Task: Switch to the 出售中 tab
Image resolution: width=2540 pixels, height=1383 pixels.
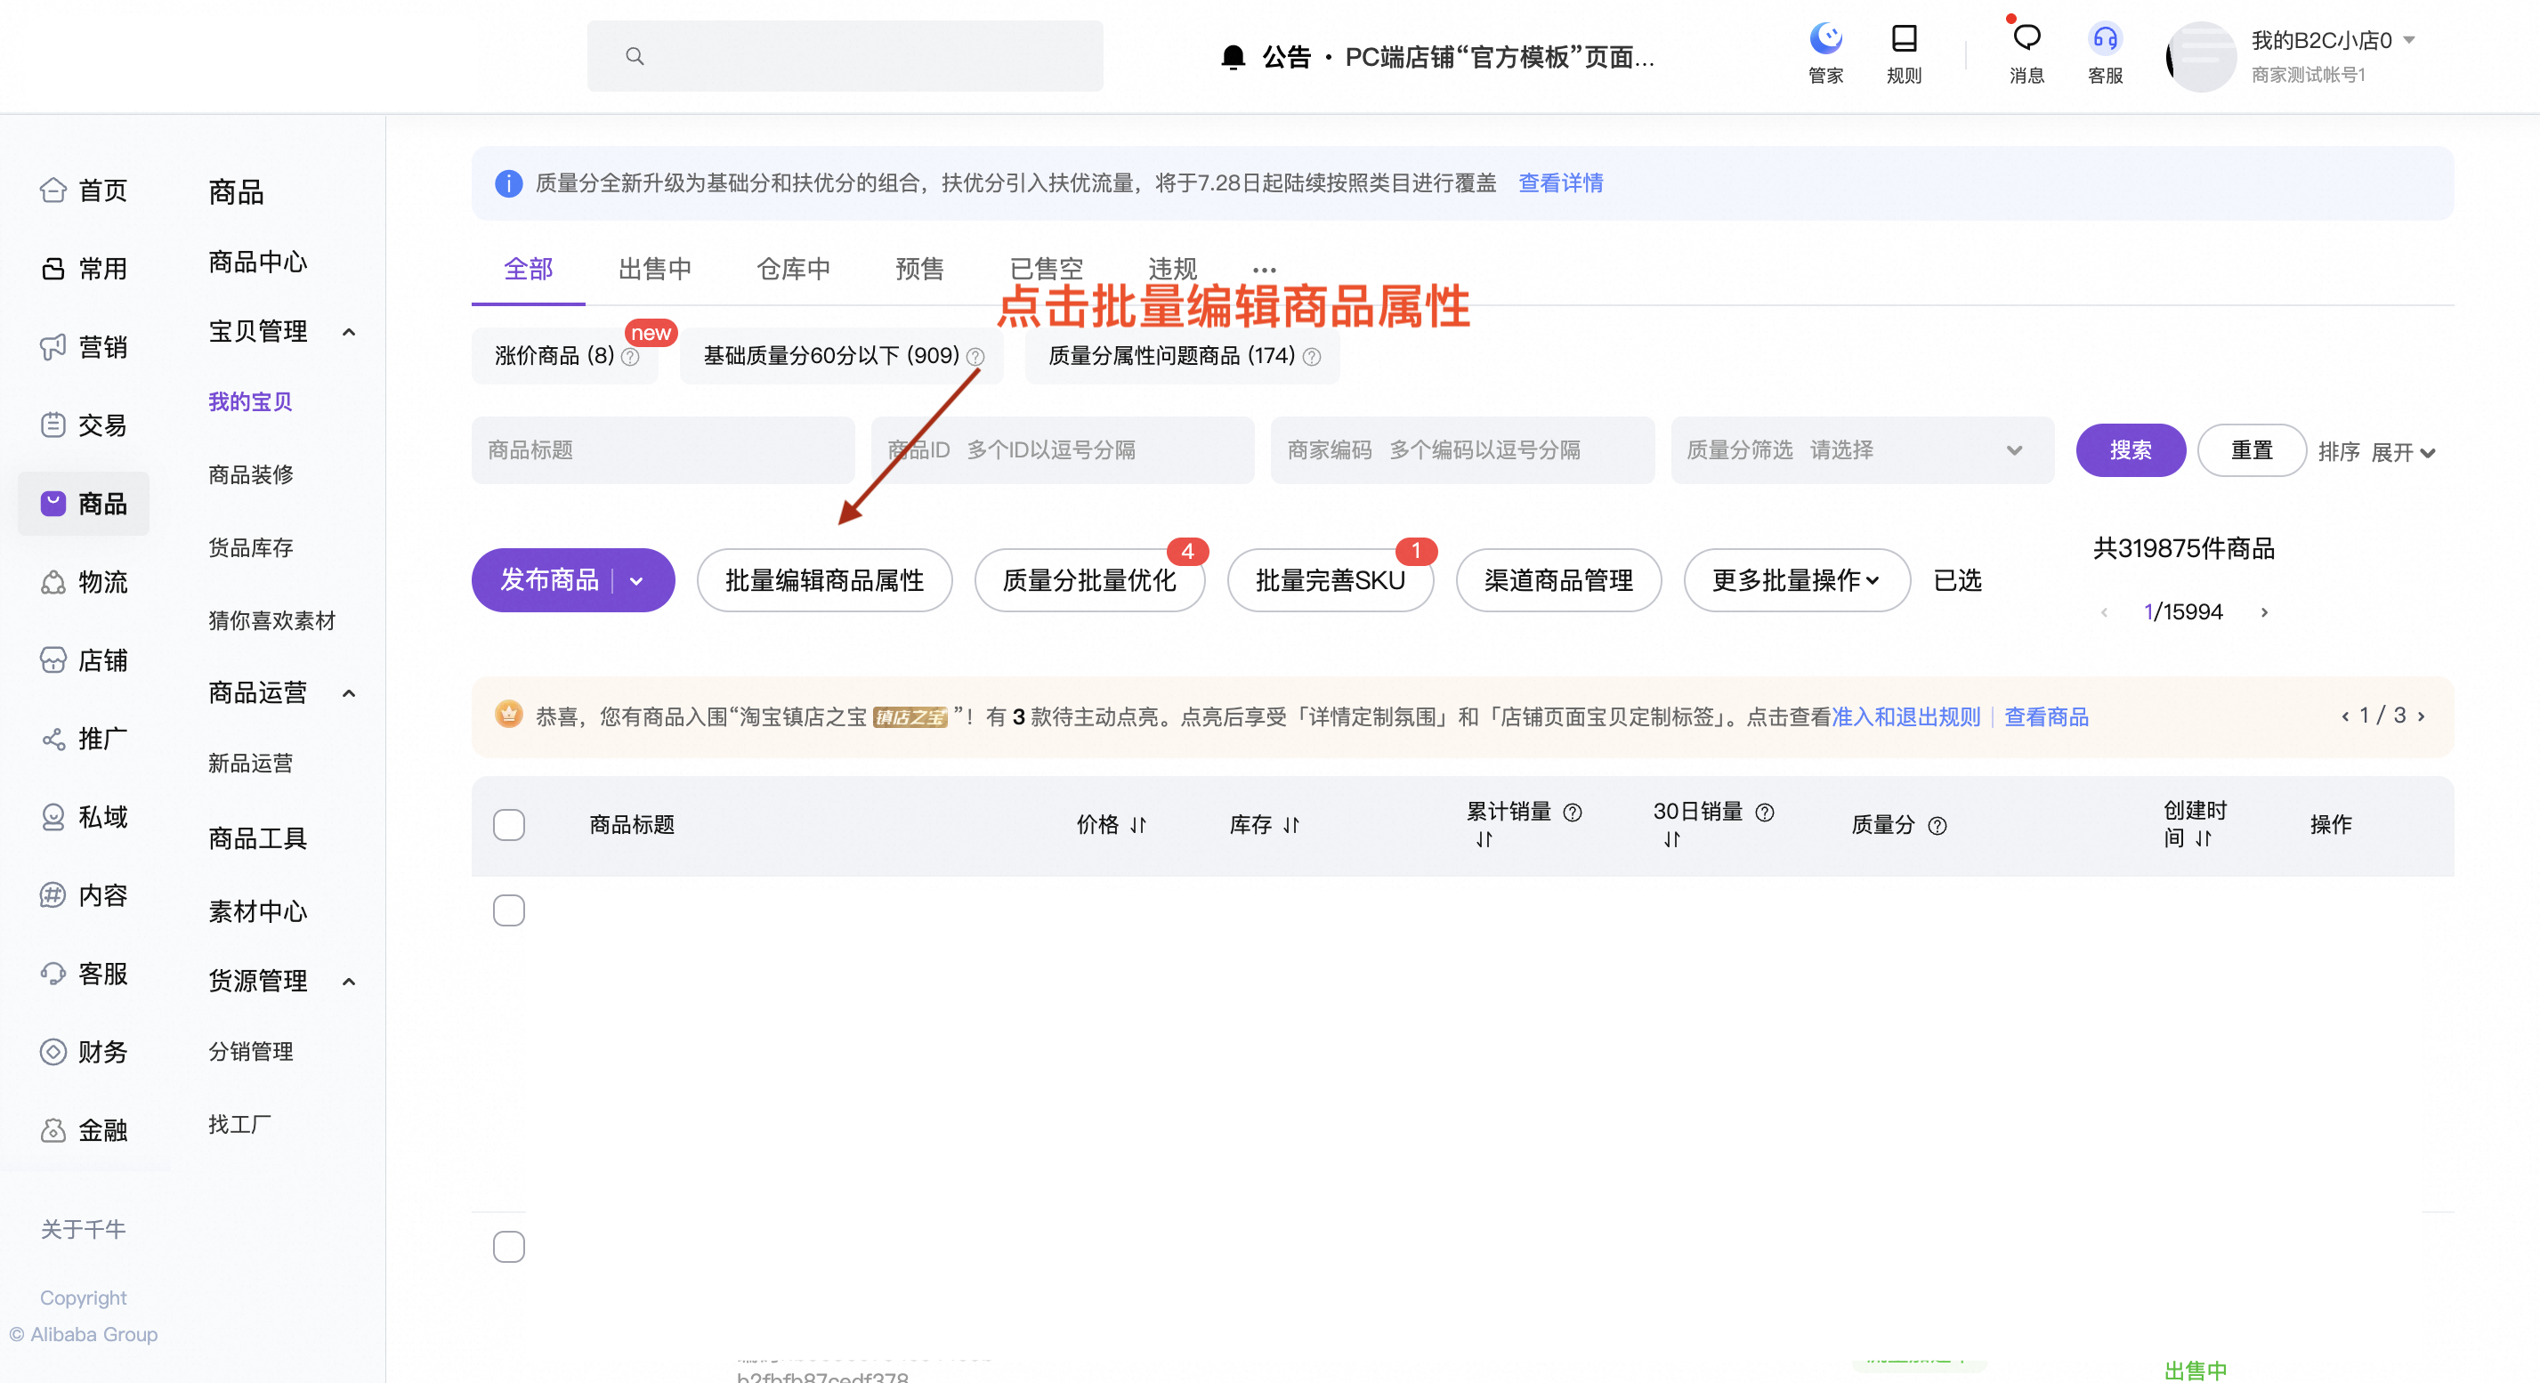Action: click(x=655, y=269)
